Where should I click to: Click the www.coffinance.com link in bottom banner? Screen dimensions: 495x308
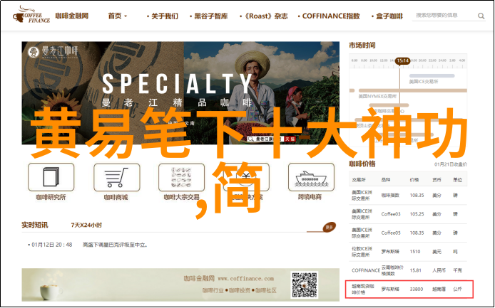[245, 278]
